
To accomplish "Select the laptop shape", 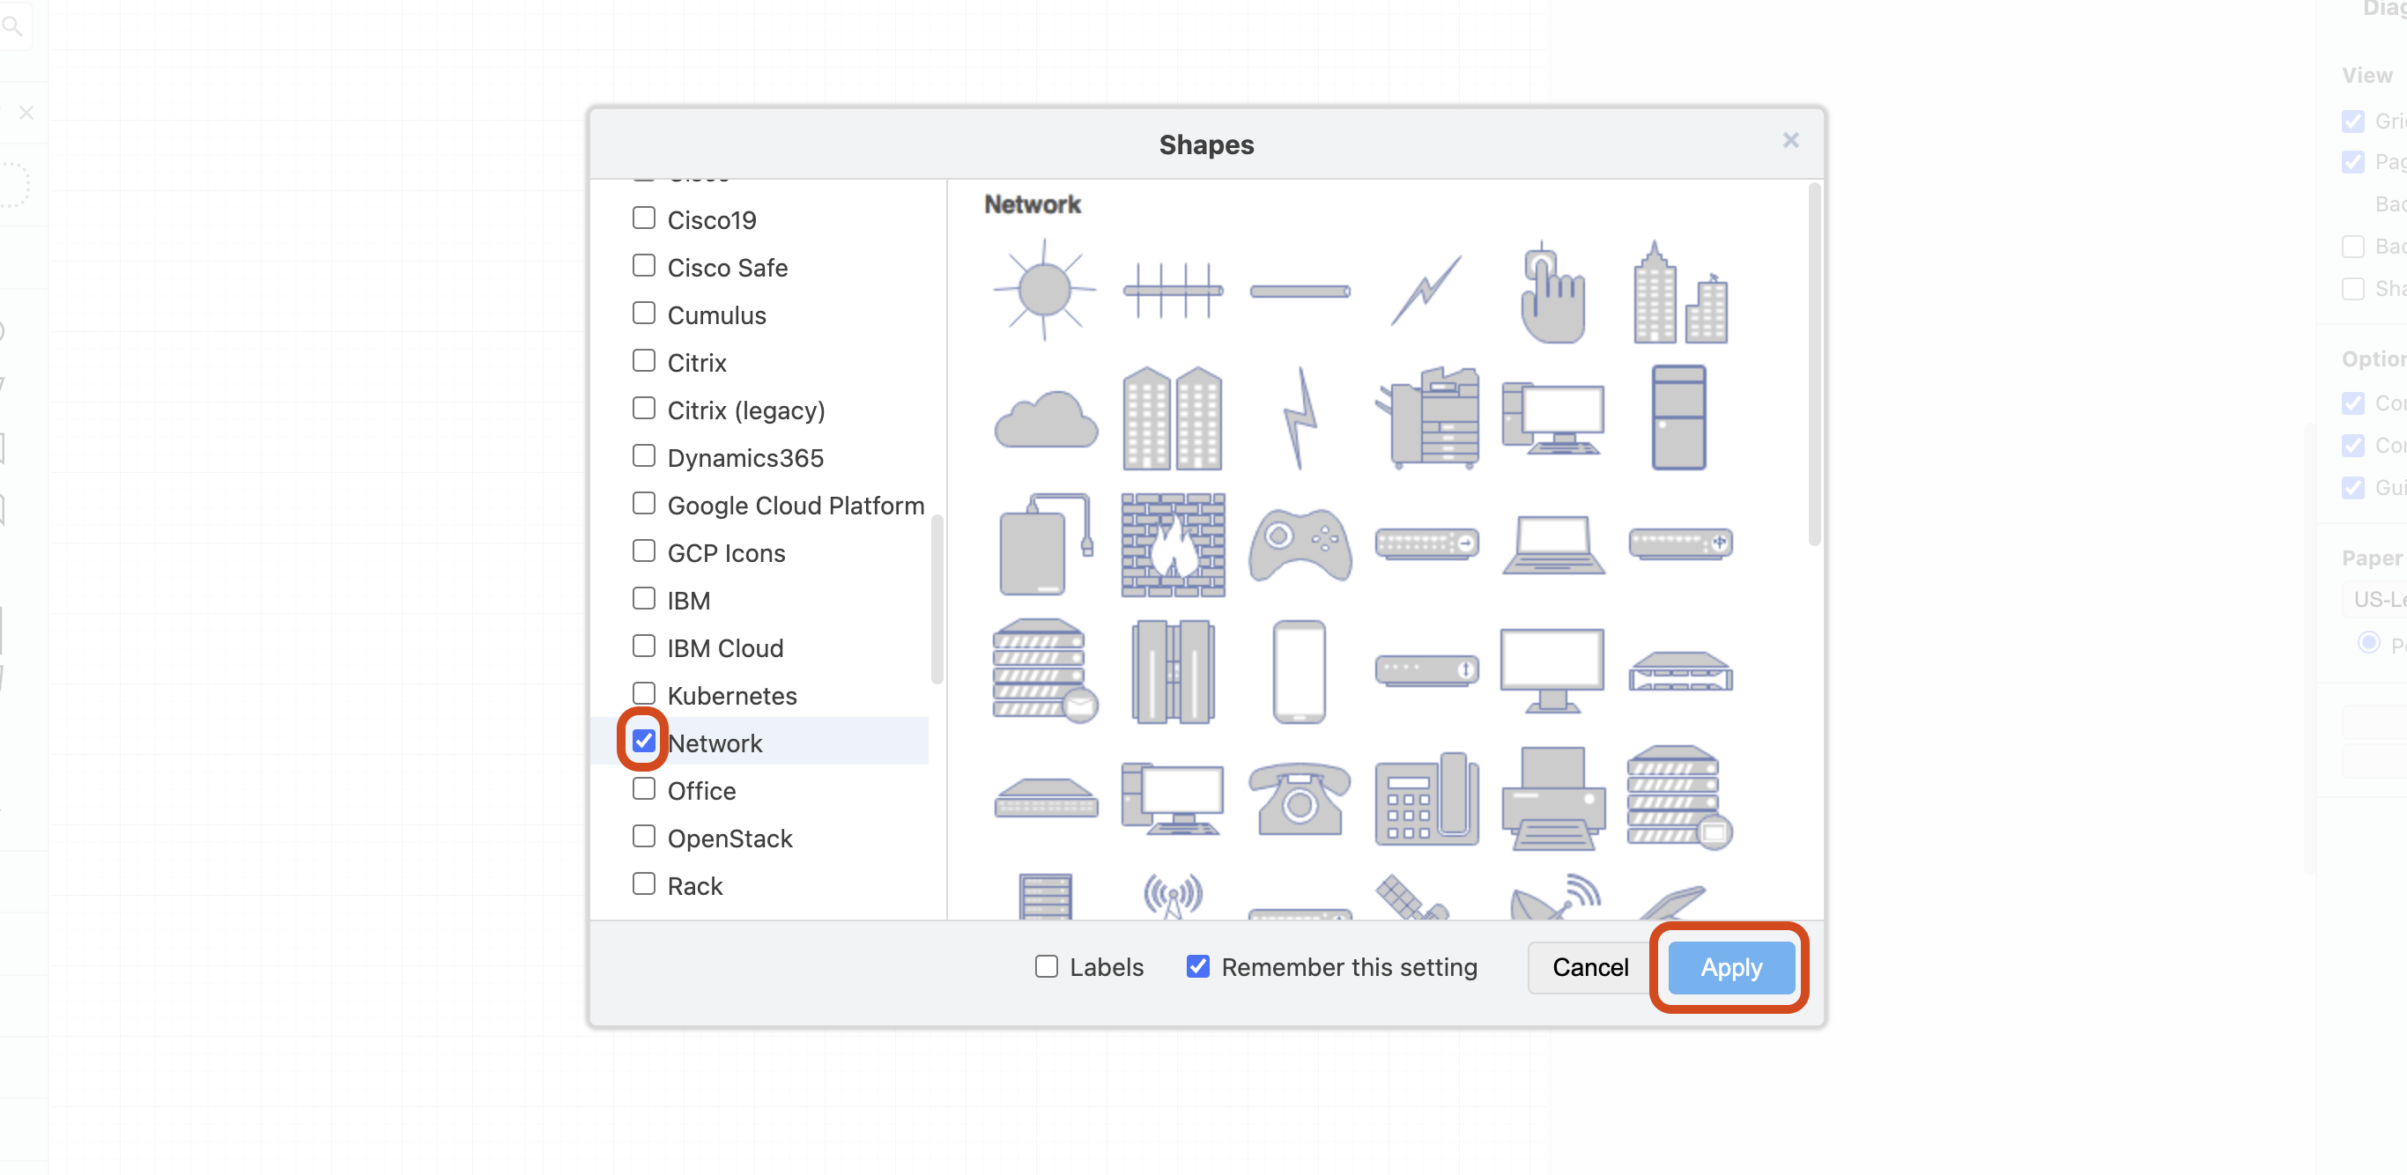I will 1552,543.
